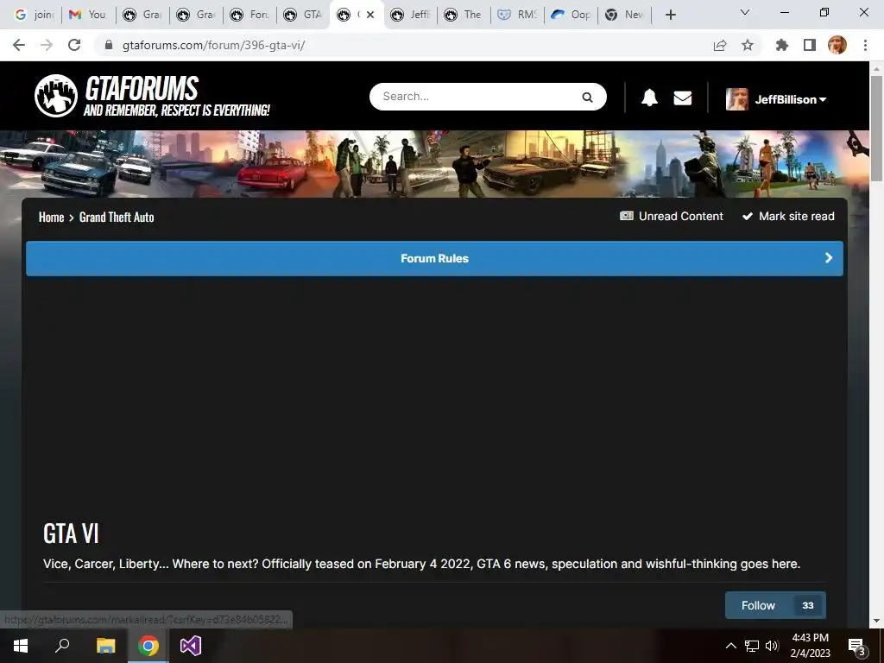The height and width of the screenshot is (663, 884).
Task: Open Windows Start menu
Action: [21, 646]
